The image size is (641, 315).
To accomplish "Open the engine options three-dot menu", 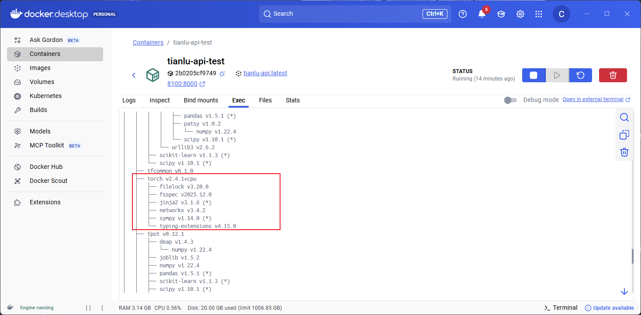I will coord(102,308).
